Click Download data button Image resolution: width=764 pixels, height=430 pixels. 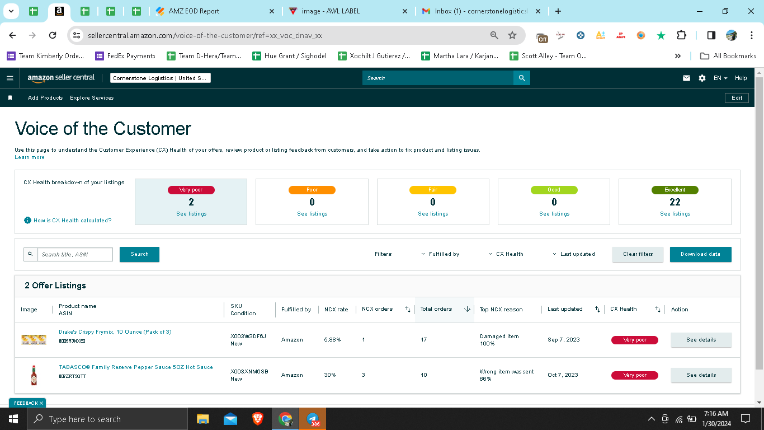click(700, 254)
